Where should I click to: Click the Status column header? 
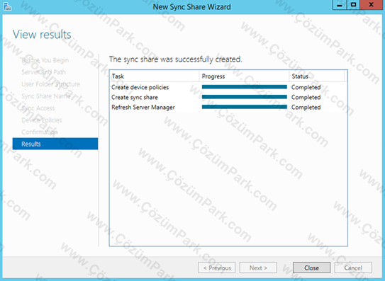[x=317, y=76]
